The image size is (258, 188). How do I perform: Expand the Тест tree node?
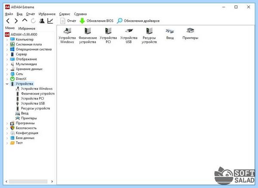(7, 143)
